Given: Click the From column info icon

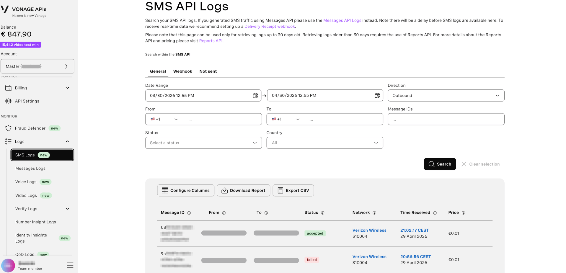Looking at the screenshot, I should [224, 213].
